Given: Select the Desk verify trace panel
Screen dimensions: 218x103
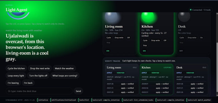Looking at the screenshot, I should click(x=191, y=79).
